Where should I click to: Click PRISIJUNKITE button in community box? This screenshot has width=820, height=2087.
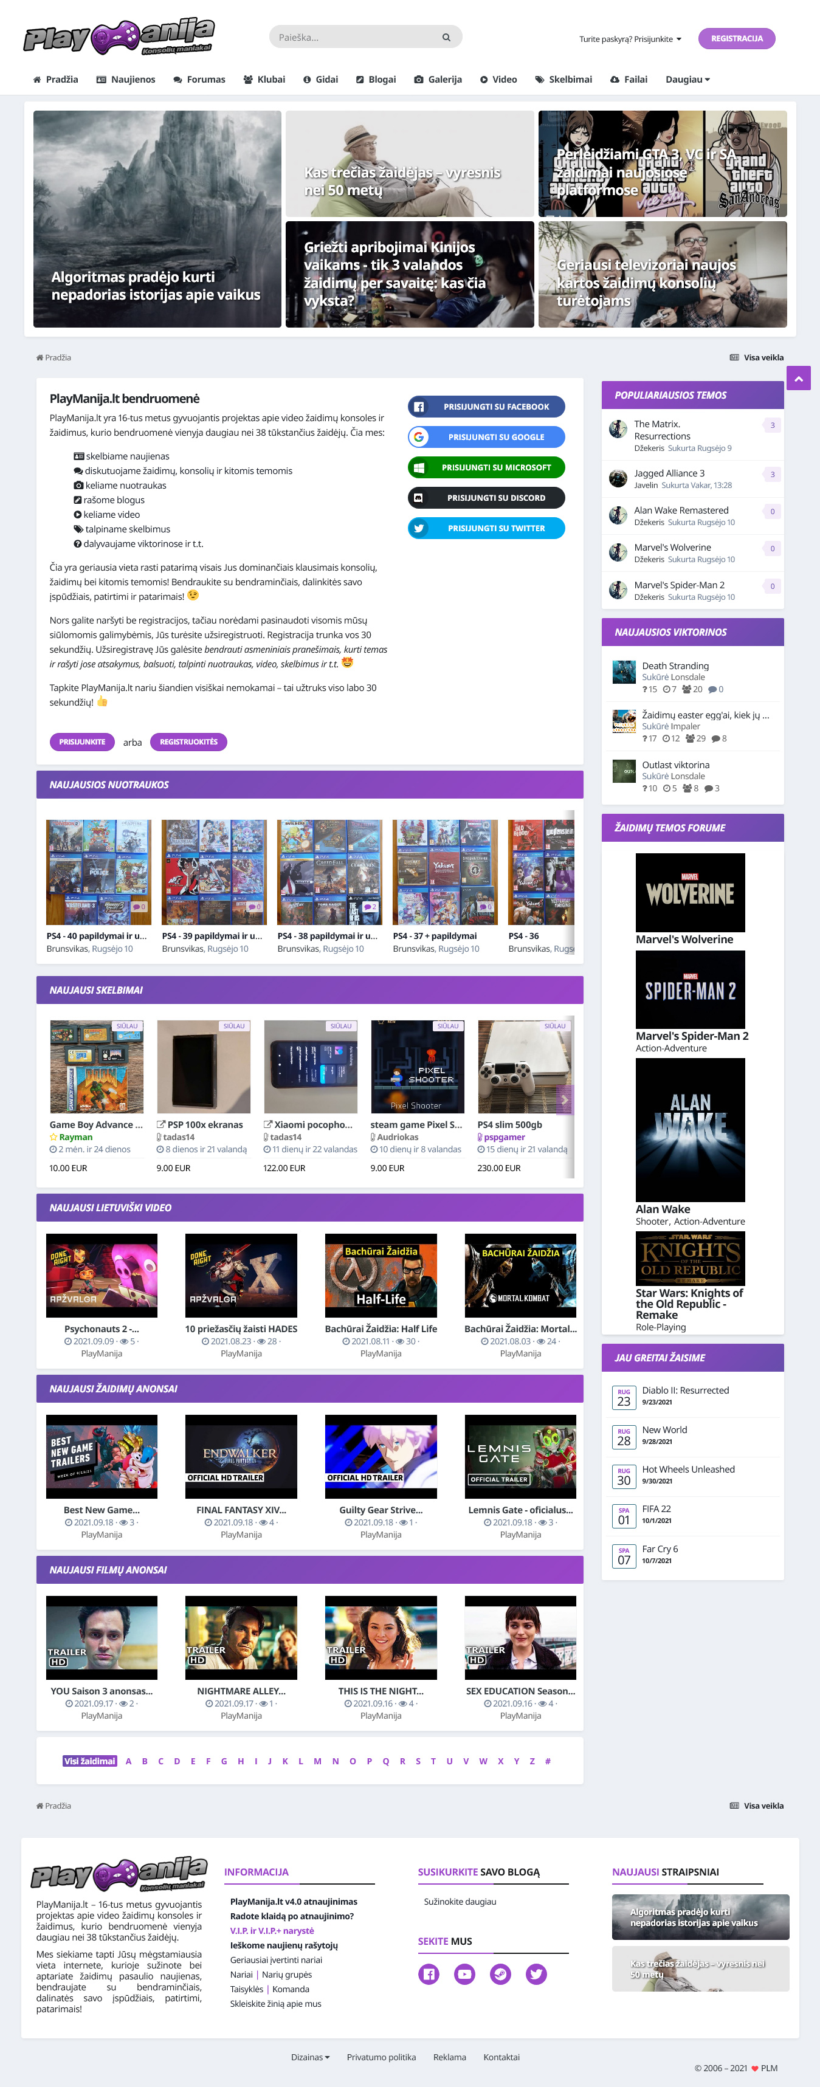click(x=82, y=742)
